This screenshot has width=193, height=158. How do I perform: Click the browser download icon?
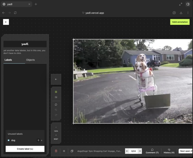pyautogui.click(x=181, y=13)
